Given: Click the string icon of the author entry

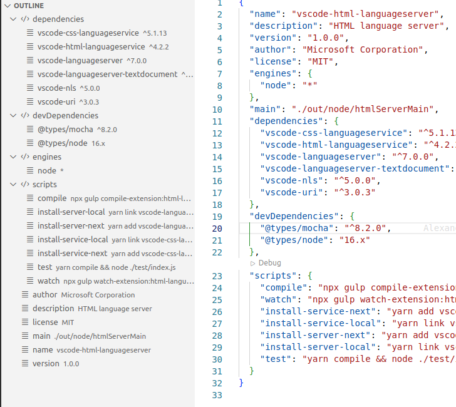Looking at the screenshot, I should [25, 295].
